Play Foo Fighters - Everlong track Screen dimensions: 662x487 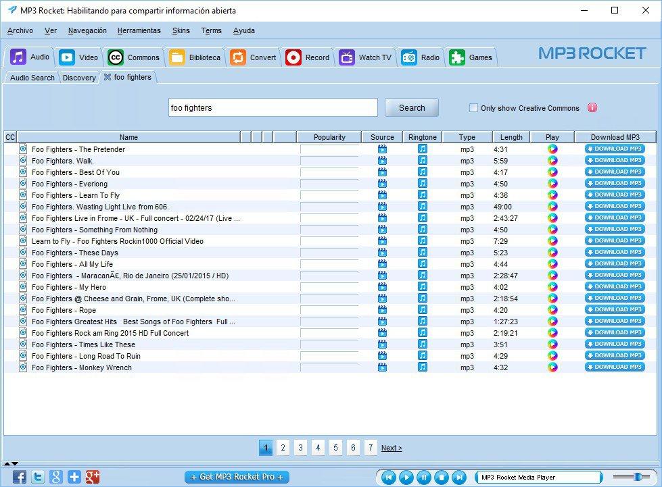[x=552, y=184]
